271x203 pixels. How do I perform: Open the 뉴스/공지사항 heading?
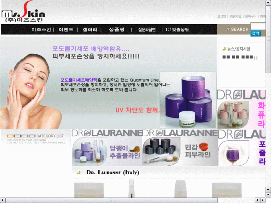coord(239,49)
